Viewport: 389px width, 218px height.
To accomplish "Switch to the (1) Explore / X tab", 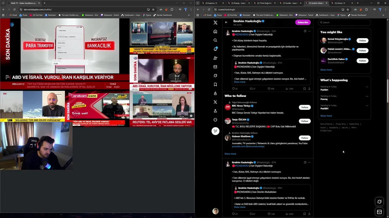I will (213, 3).
